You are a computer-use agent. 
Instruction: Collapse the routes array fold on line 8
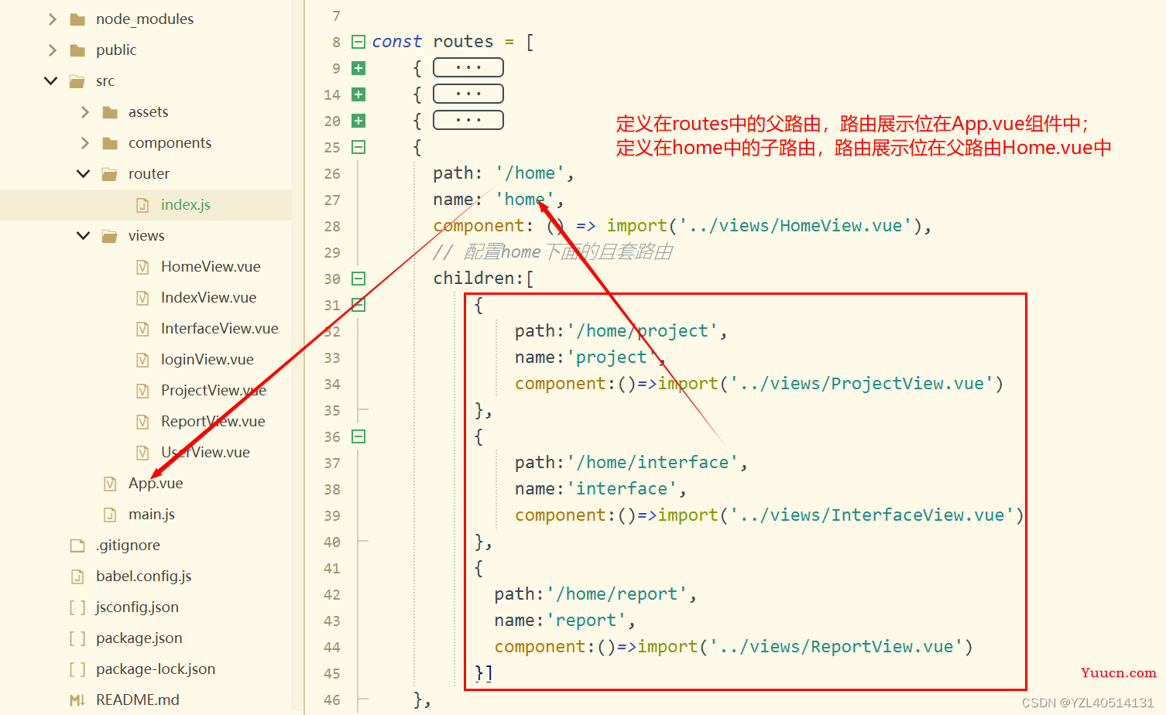tap(358, 42)
